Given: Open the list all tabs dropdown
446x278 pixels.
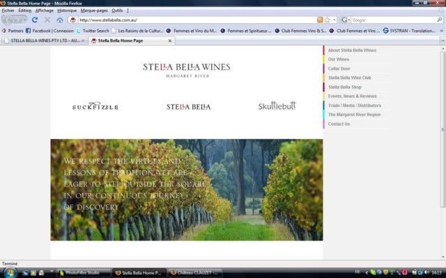Looking at the screenshot, I should (x=443, y=41).
